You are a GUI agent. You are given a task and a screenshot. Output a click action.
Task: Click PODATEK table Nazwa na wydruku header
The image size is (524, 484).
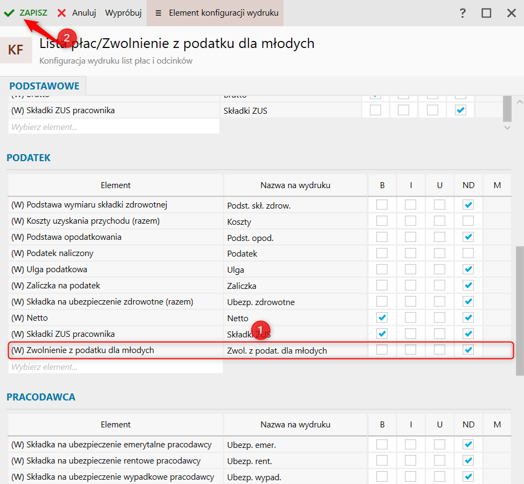pos(295,185)
